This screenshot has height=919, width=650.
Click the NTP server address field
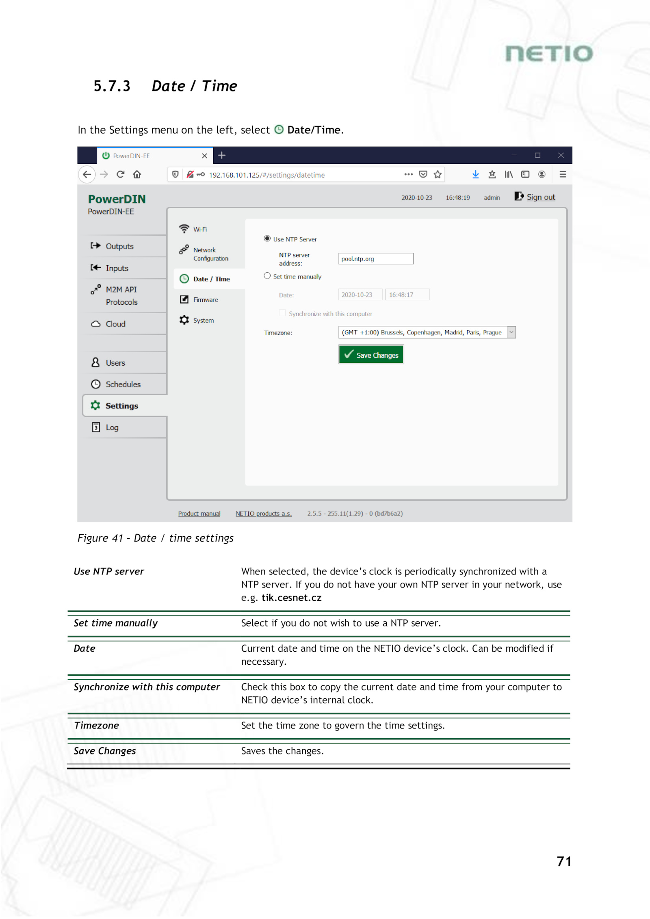[375, 259]
